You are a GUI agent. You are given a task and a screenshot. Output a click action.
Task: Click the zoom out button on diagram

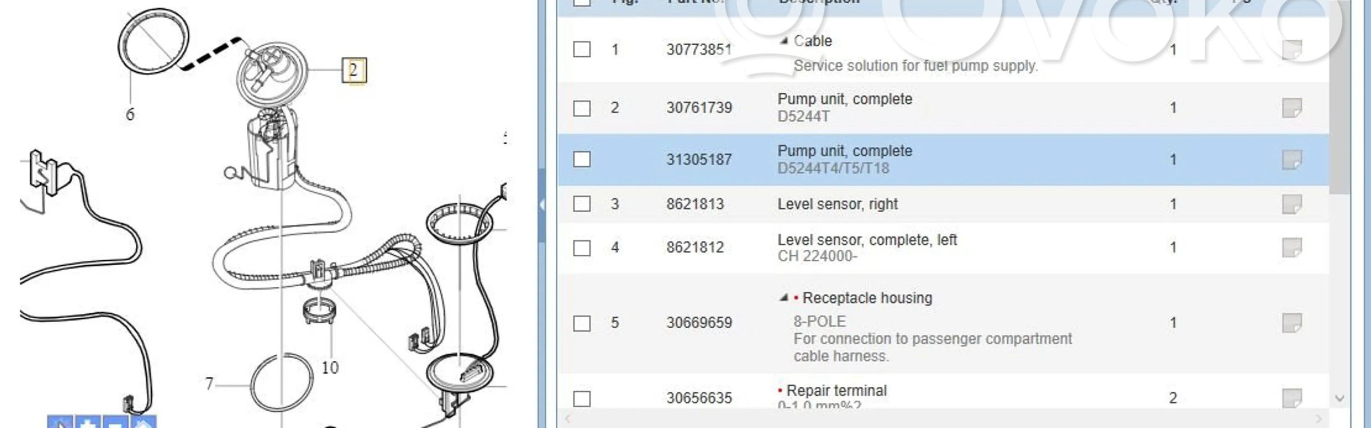click(116, 423)
